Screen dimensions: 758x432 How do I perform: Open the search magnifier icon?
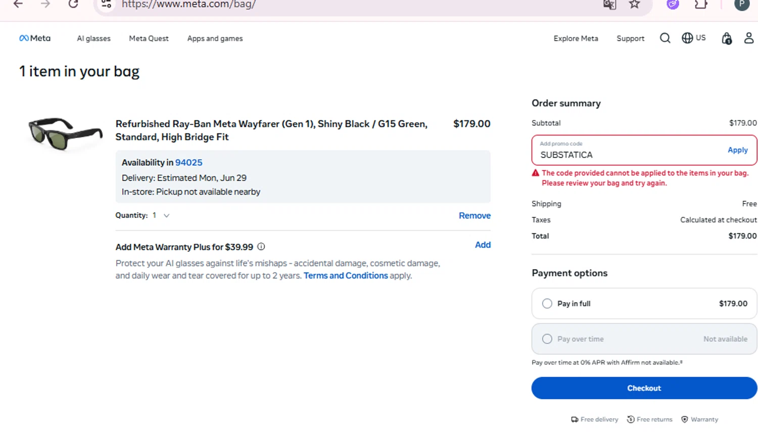pos(665,38)
